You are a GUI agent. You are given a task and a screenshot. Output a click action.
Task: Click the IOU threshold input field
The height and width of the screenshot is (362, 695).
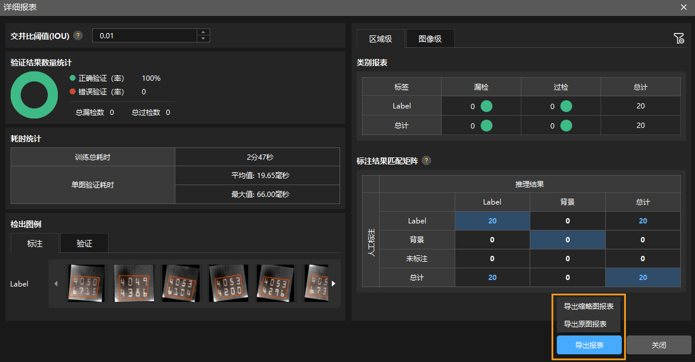pos(145,35)
